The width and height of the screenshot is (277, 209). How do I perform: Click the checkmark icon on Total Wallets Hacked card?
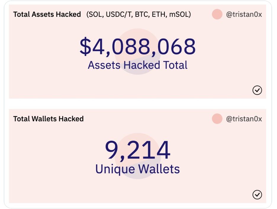pyautogui.click(x=257, y=195)
